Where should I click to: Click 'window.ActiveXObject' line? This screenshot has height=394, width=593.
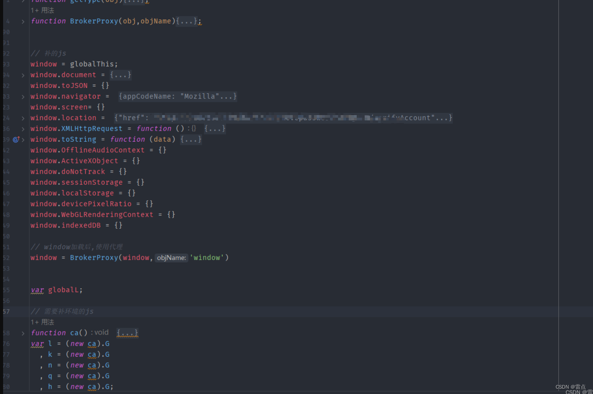point(85,161)
